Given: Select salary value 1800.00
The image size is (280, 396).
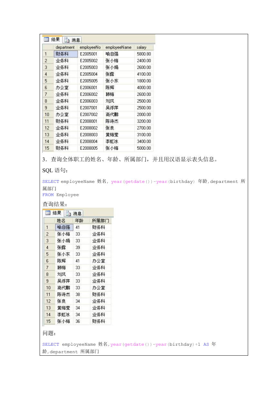Looking at the screenshot, I should (144, 81).
